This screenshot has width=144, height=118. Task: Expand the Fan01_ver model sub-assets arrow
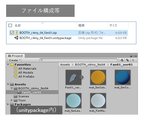[82, 77]
